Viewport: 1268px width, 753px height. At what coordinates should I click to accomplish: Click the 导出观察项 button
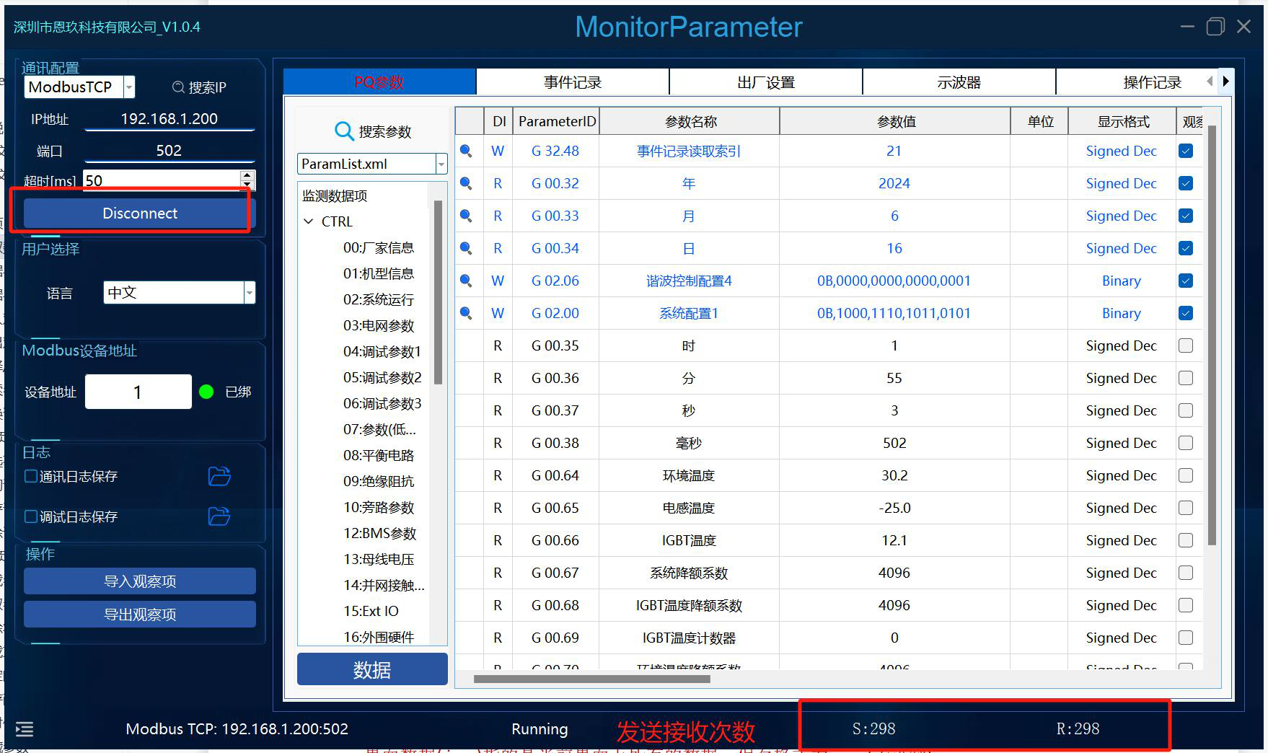140,615
